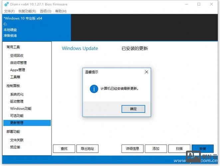Viewport: 220px width, 166px height.
Task: Close the 温馨提示 dialog with its X
Action: (146, 72)
